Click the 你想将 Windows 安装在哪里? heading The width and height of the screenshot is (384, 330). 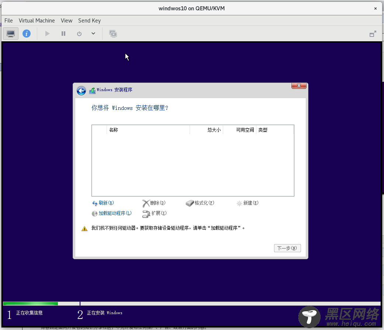click(130, 108)
